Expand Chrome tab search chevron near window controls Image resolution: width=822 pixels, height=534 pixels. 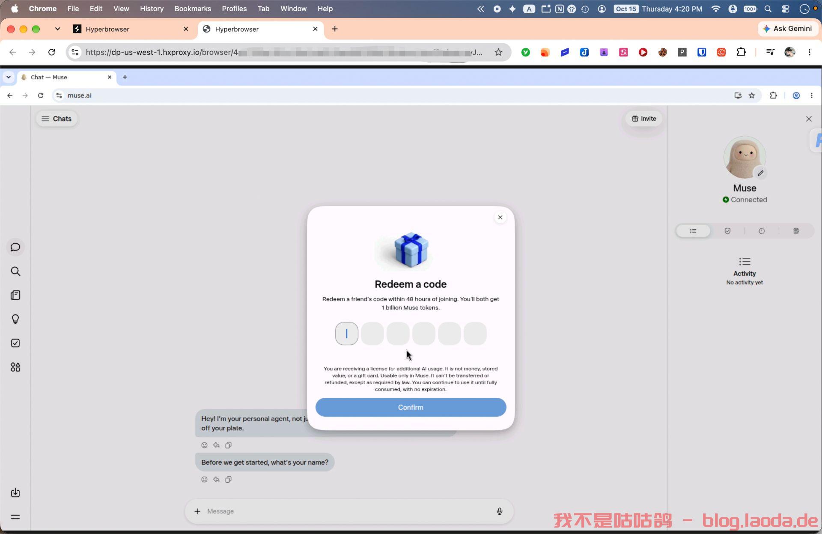click(x=57, y=29)
